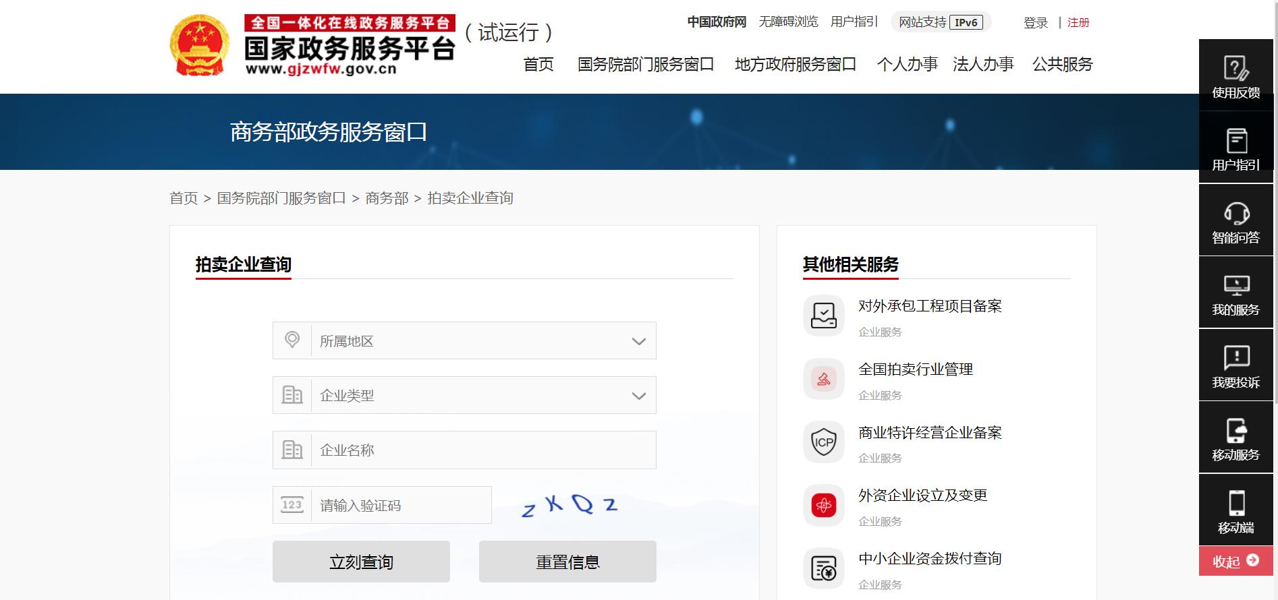1278x600 pixels.
Task: Click the national emblem logo
Action: click(199, 45)
